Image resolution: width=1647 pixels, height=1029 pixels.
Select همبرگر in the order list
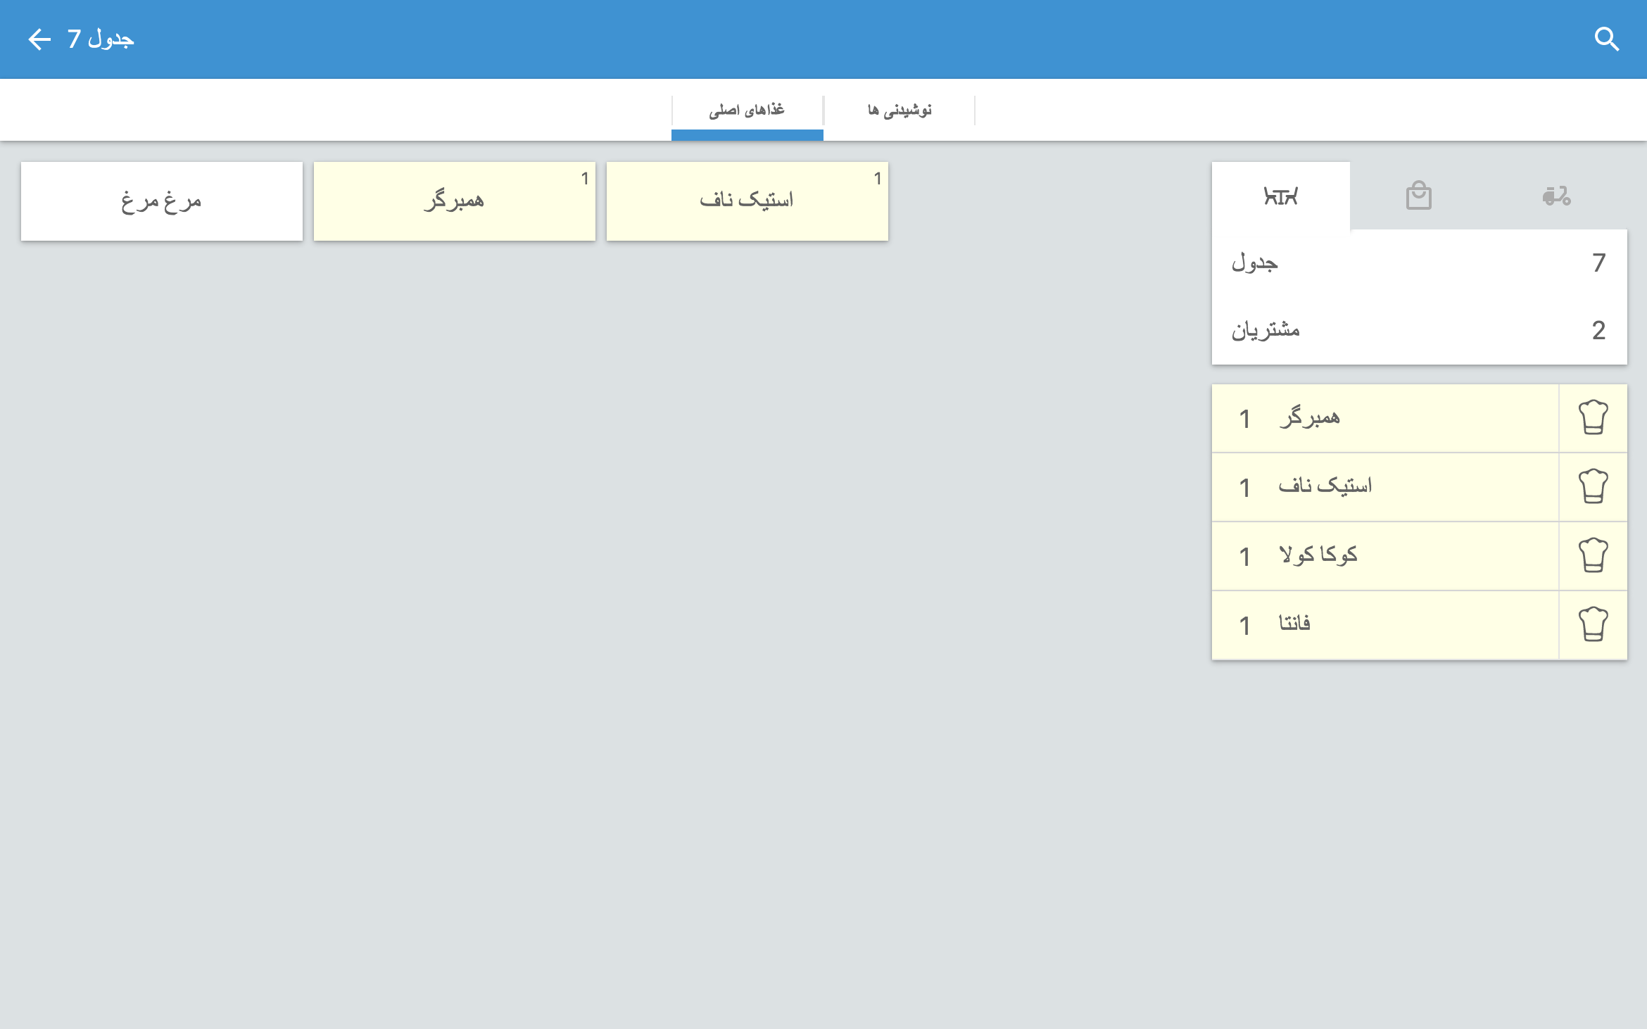click(1384, 418)
